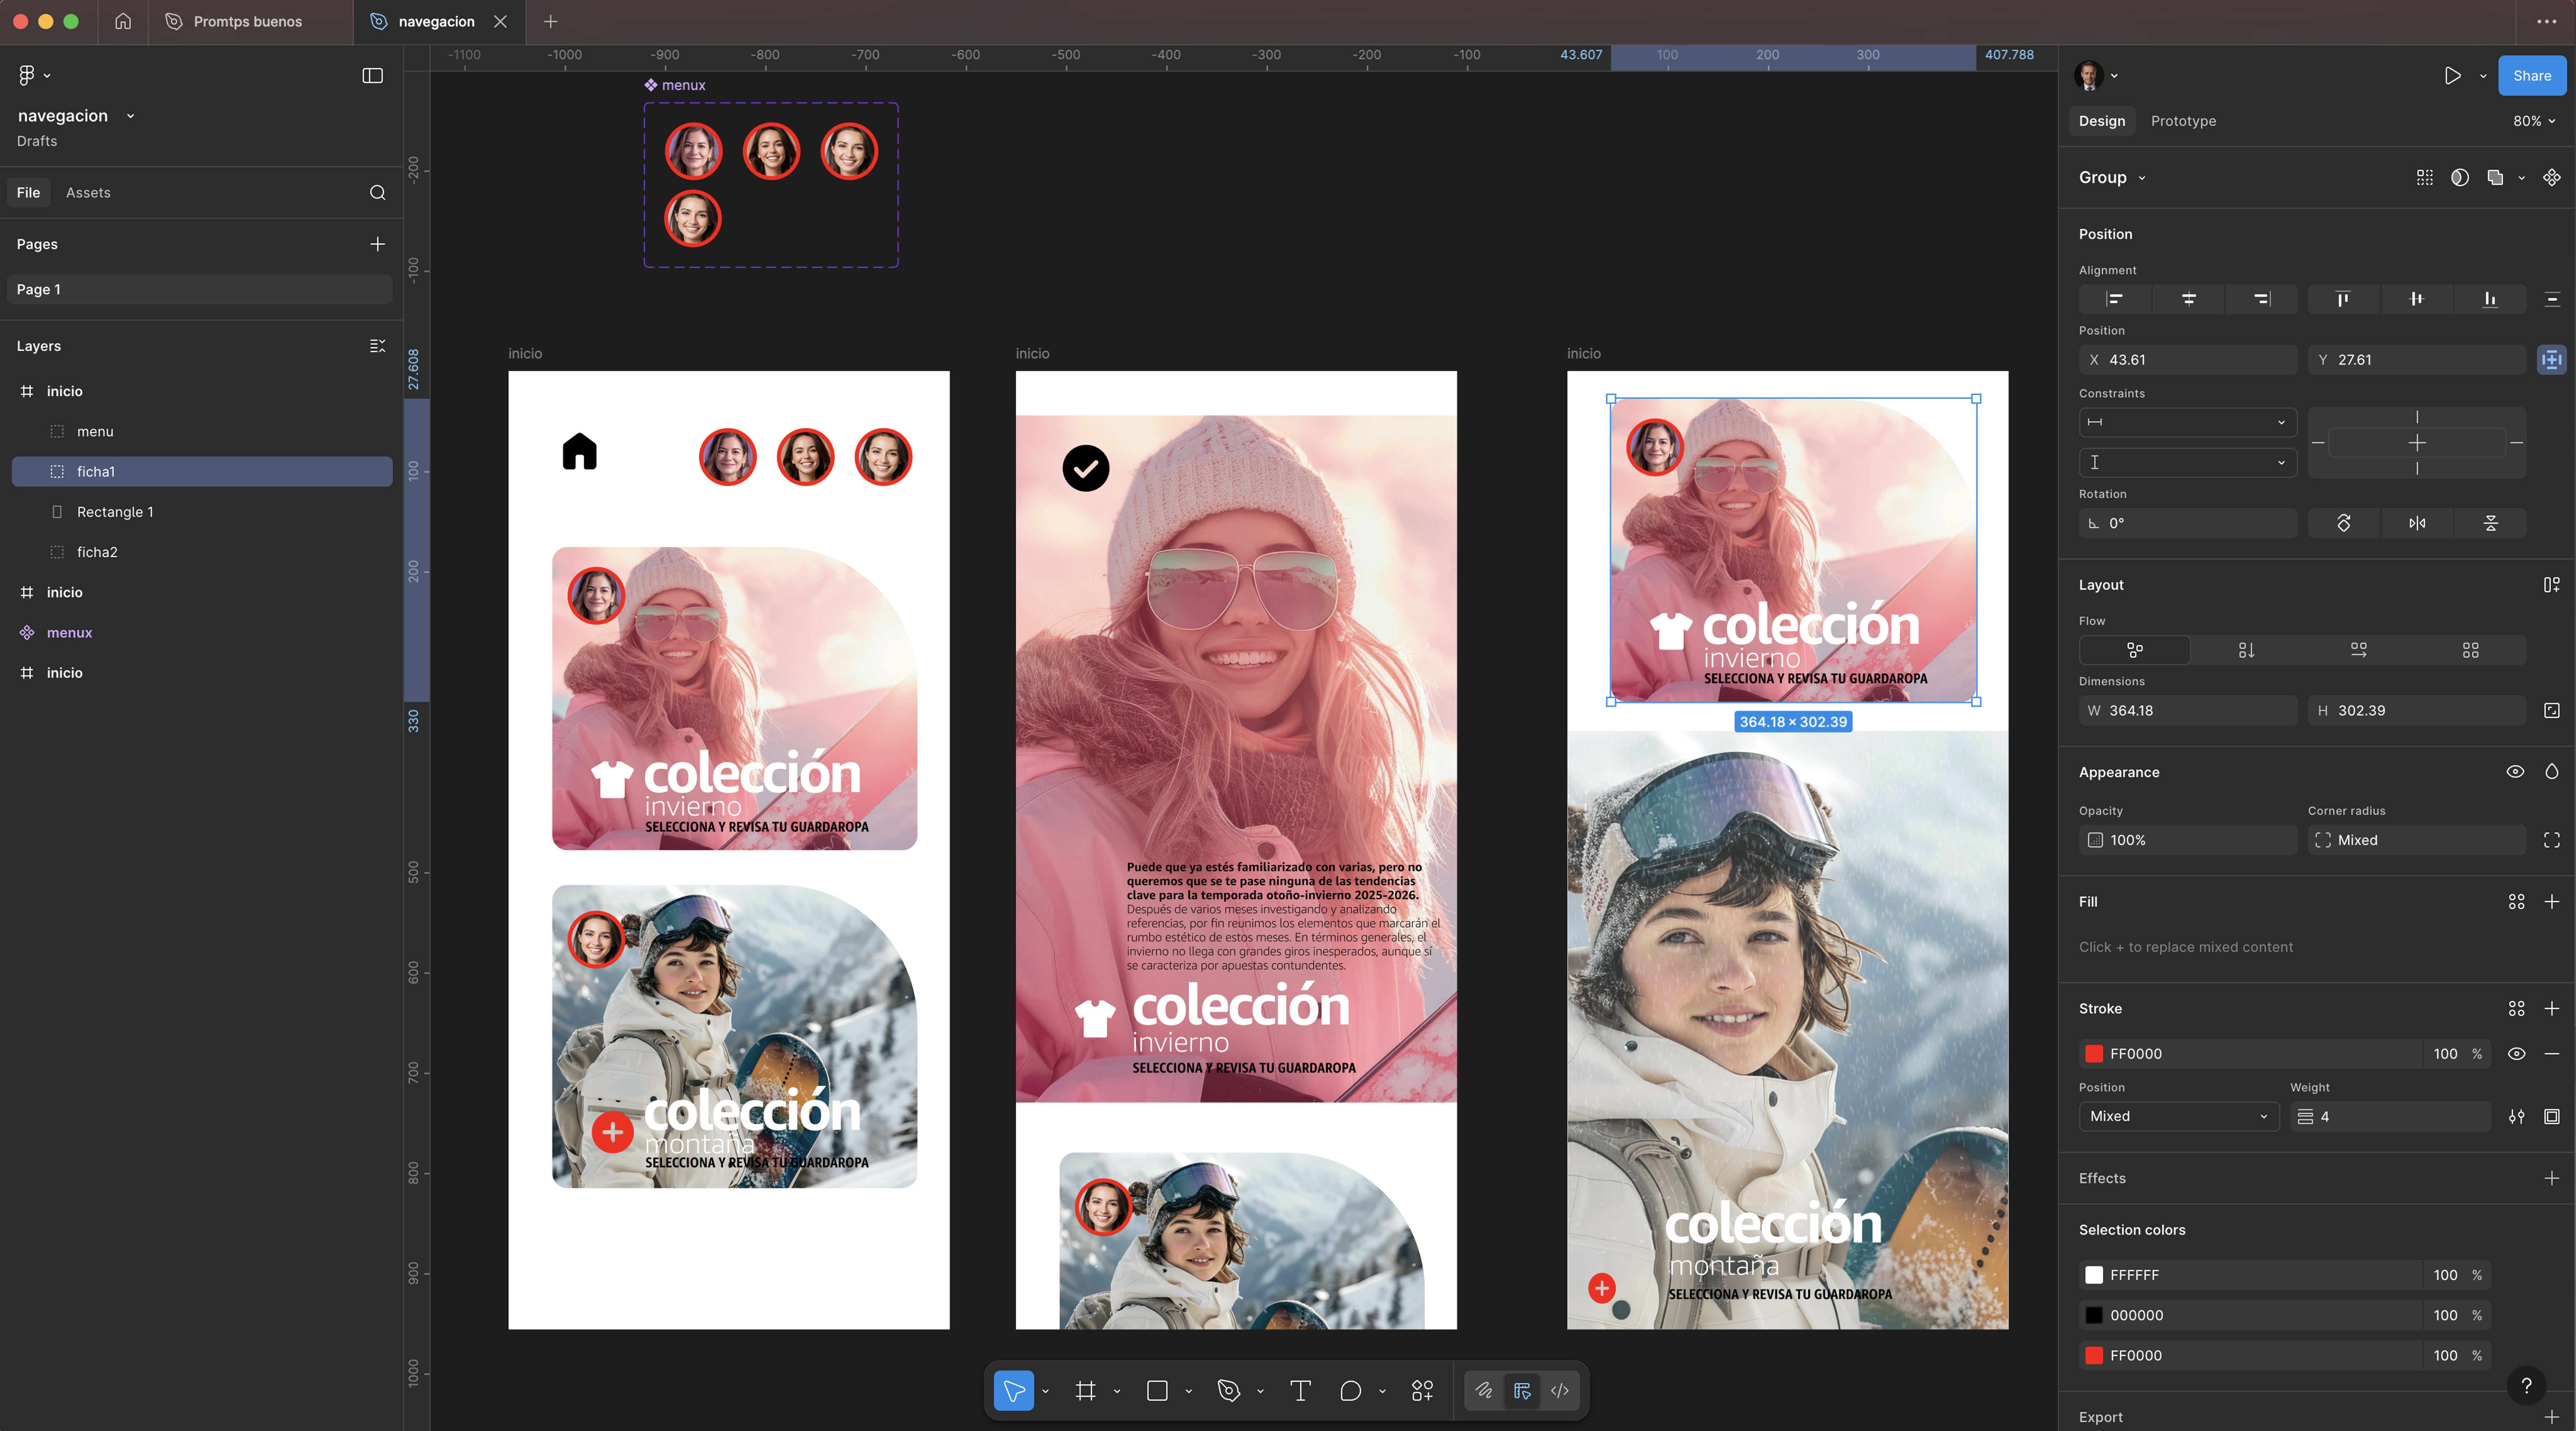Image resolution: width=2576 pixels, height=1431 pixels.
Task: Select the Rectangle 1 layer
Action: (115, 511)
